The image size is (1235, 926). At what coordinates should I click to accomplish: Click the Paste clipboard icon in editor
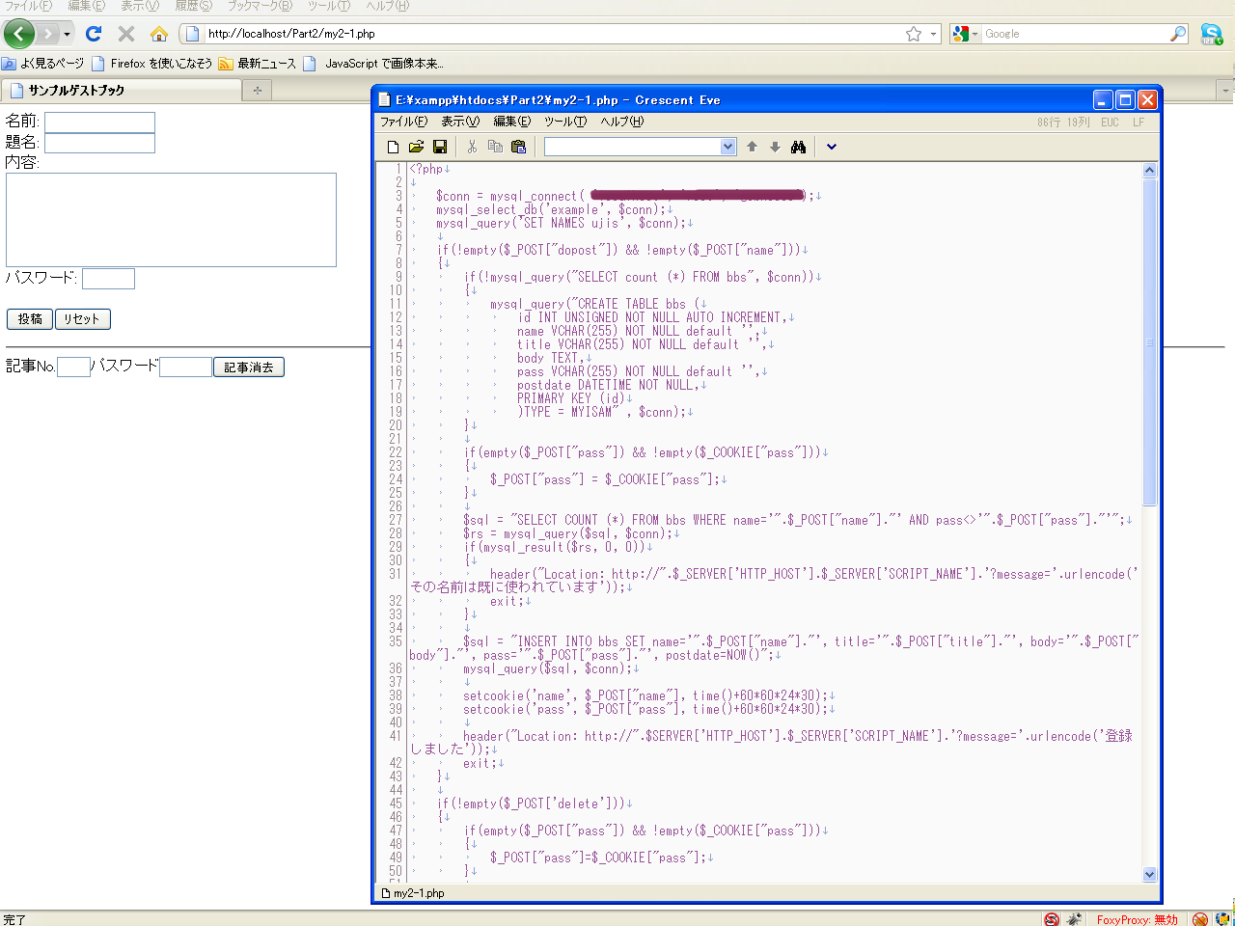pos(518,147)
